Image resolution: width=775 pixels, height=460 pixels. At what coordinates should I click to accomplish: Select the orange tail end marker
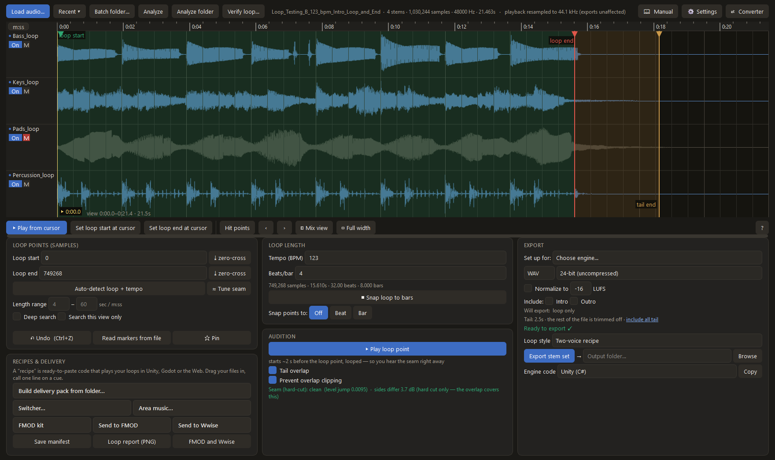tap(659, 34)
